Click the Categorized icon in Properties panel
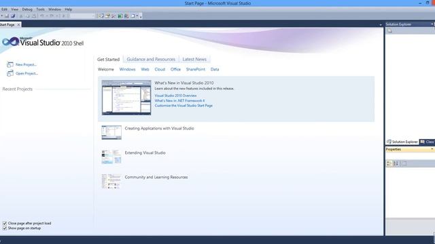 389,163
